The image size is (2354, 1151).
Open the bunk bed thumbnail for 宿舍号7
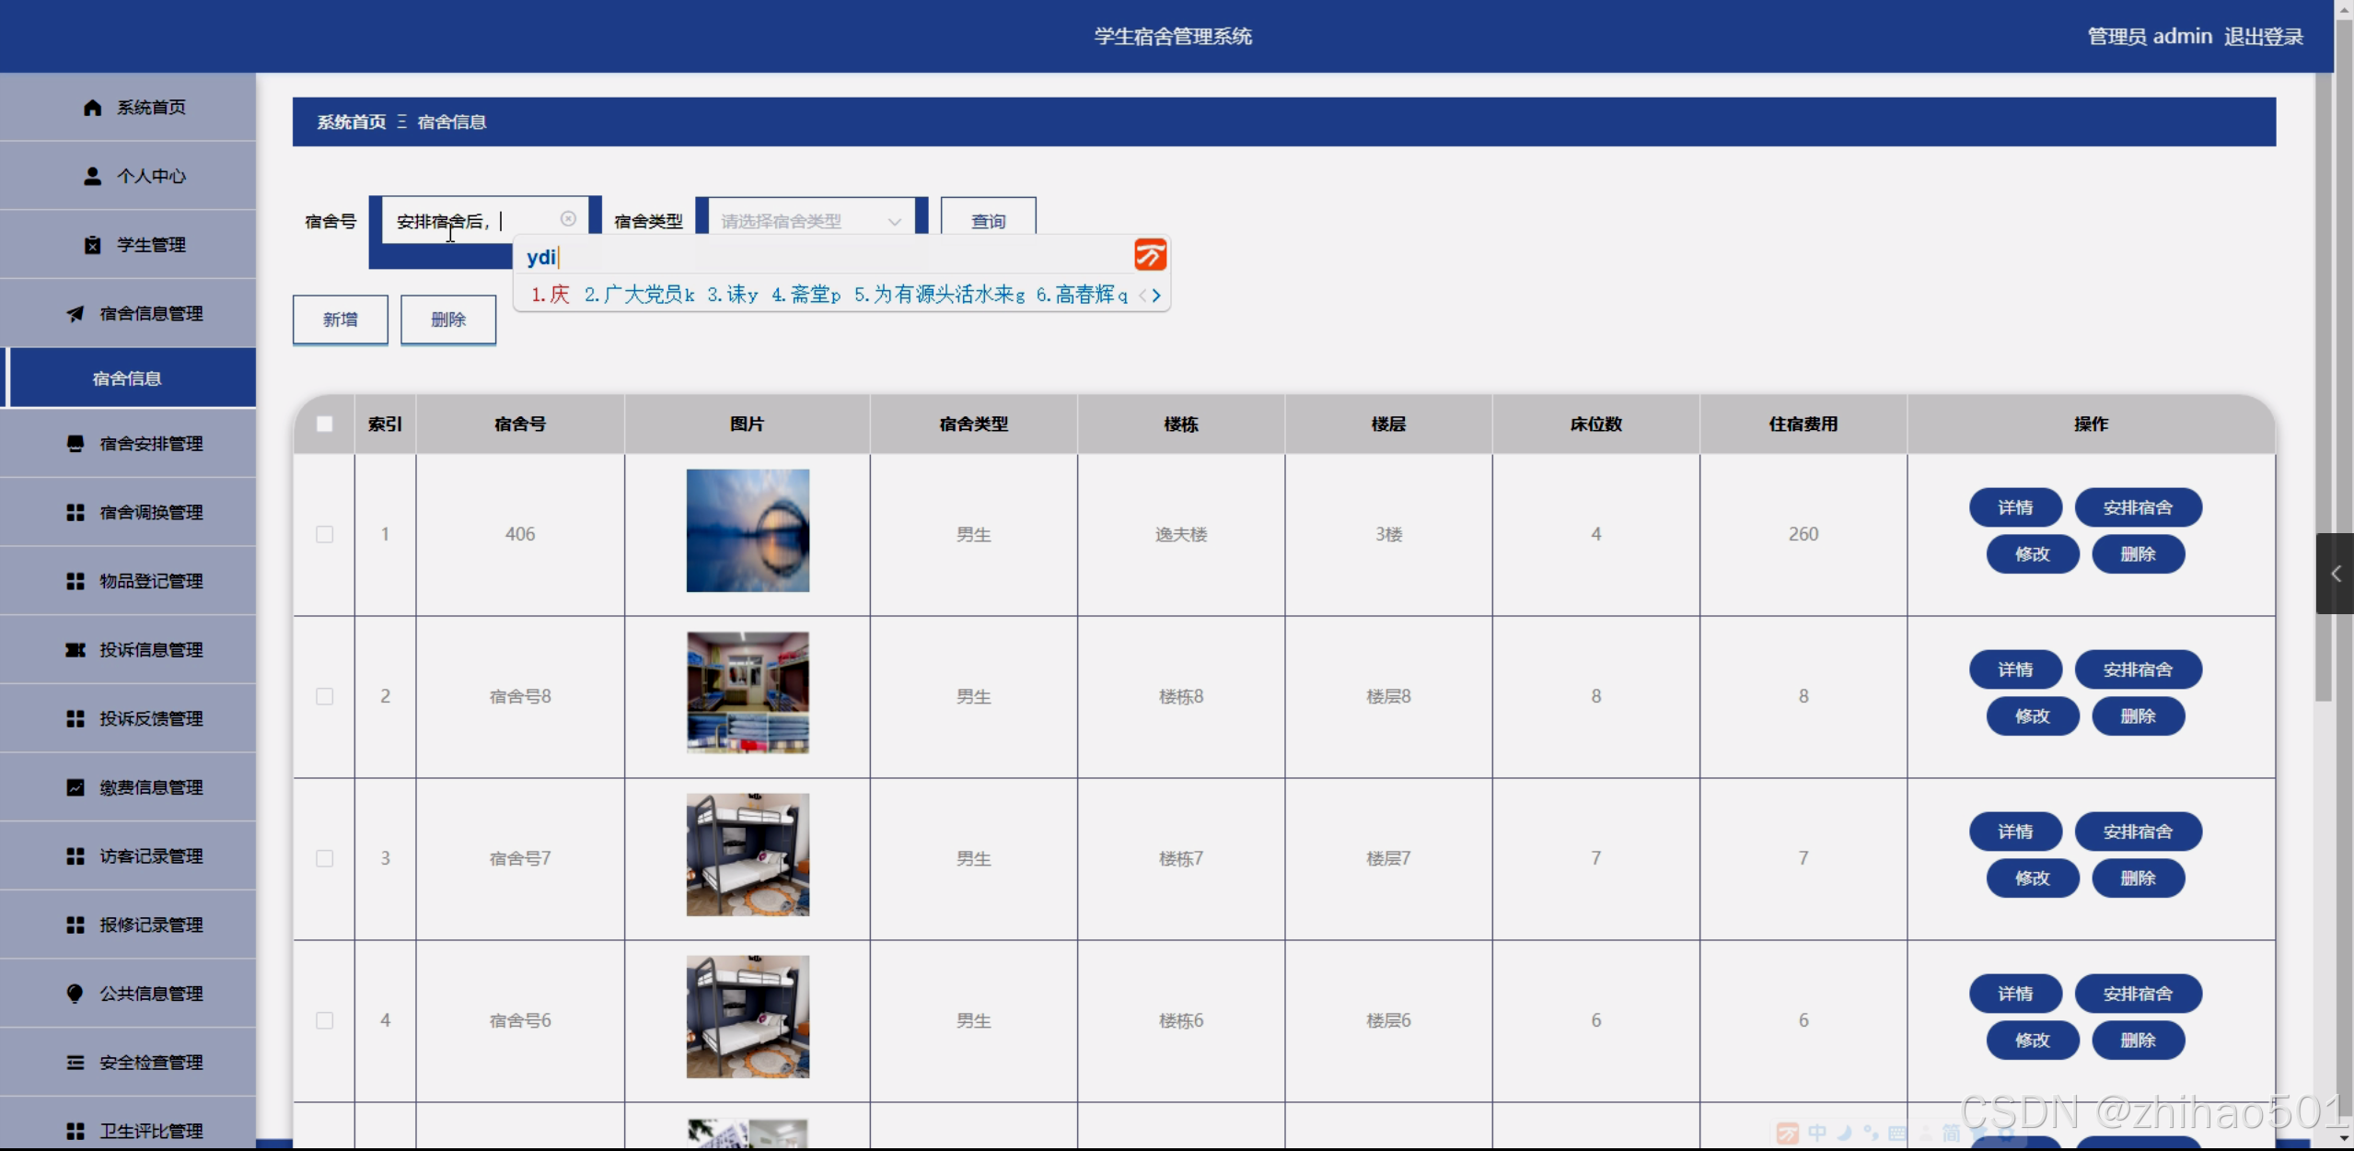pos(748,855)
